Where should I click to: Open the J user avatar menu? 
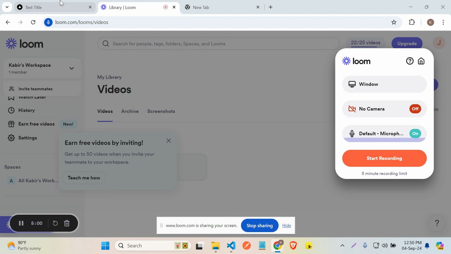coord(439,43)
